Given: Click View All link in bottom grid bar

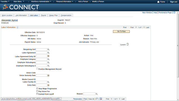Looking at the screenshot, I should tap(91, 99).
